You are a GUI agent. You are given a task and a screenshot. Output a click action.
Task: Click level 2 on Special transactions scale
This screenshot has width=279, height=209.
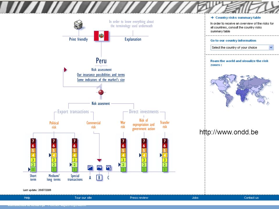click(x=75, y=165)
